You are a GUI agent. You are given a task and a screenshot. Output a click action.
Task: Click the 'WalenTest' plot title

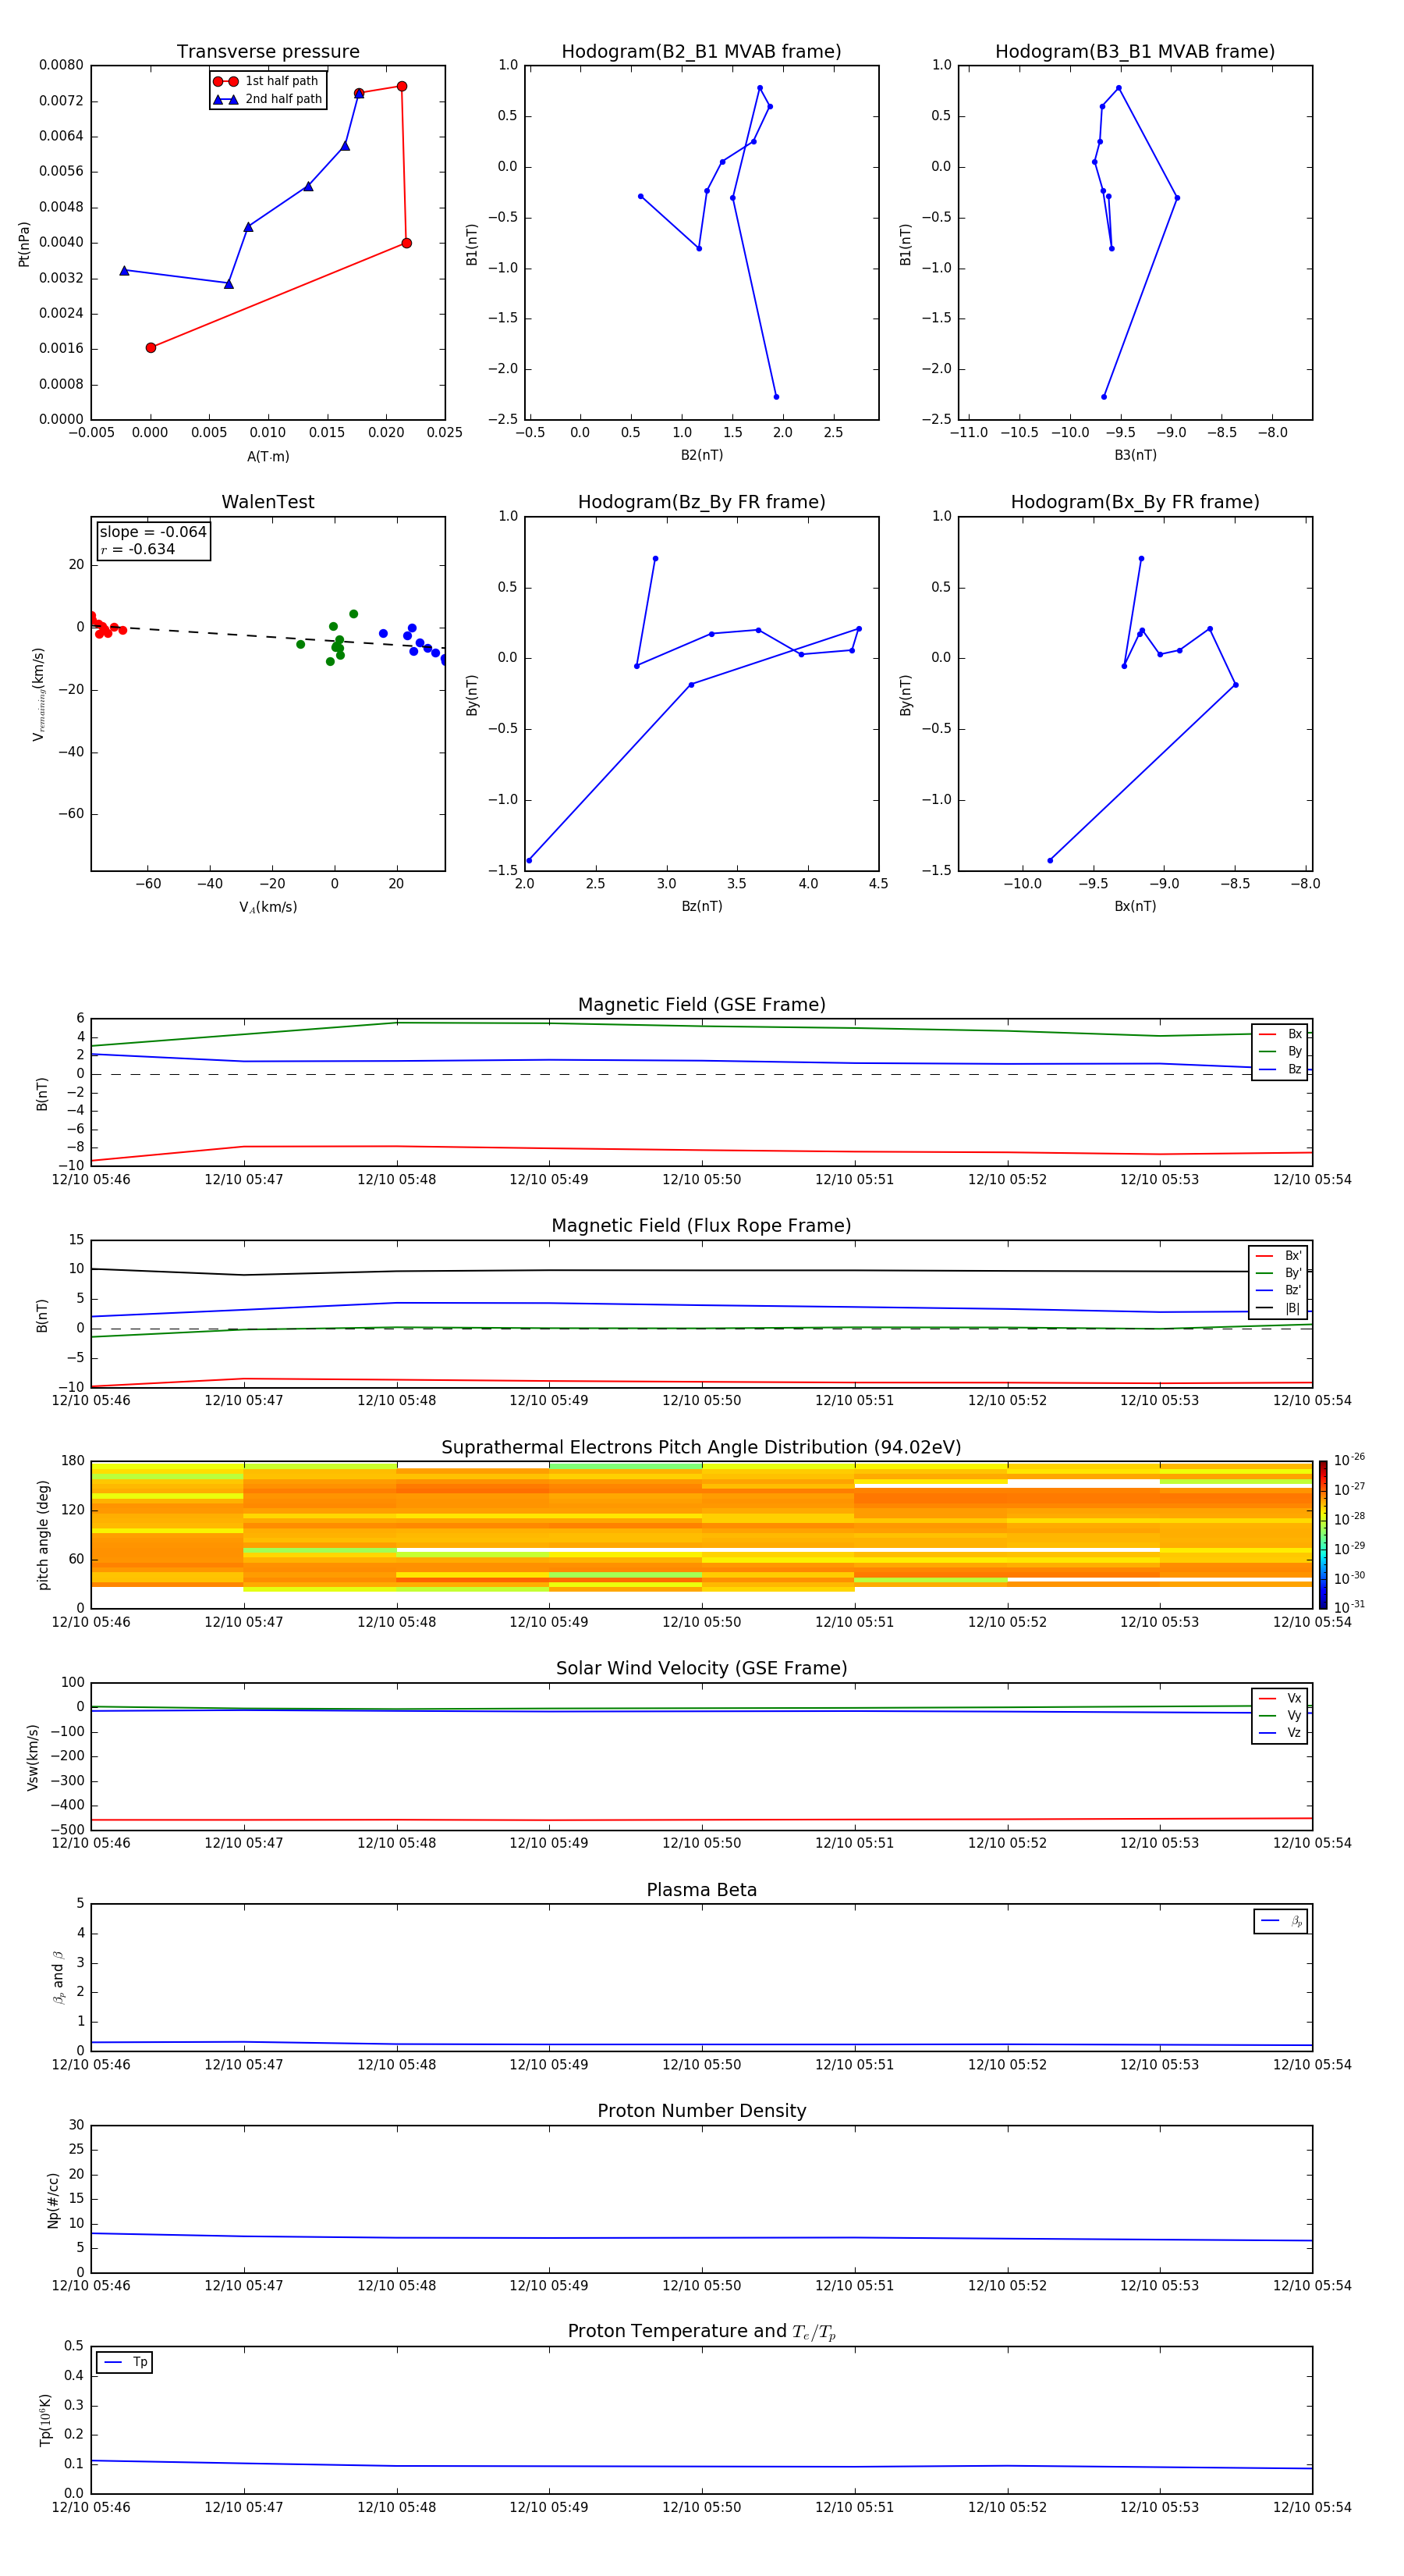(268, 502)
